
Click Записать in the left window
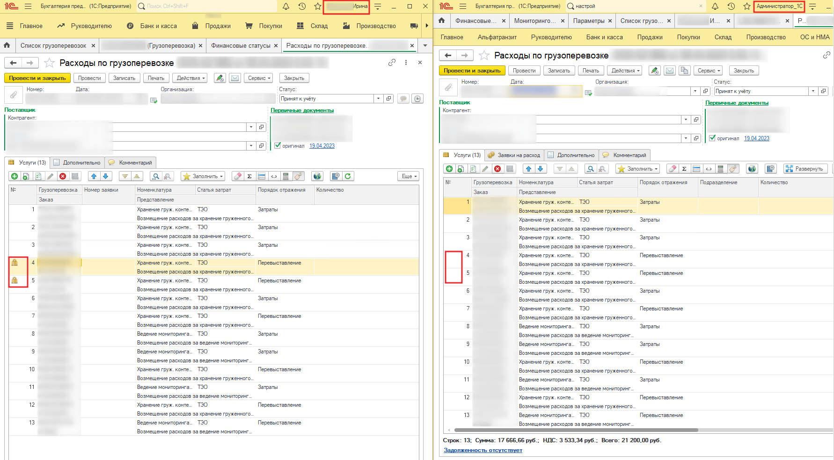pyautogui.click(x=124, y=78)
